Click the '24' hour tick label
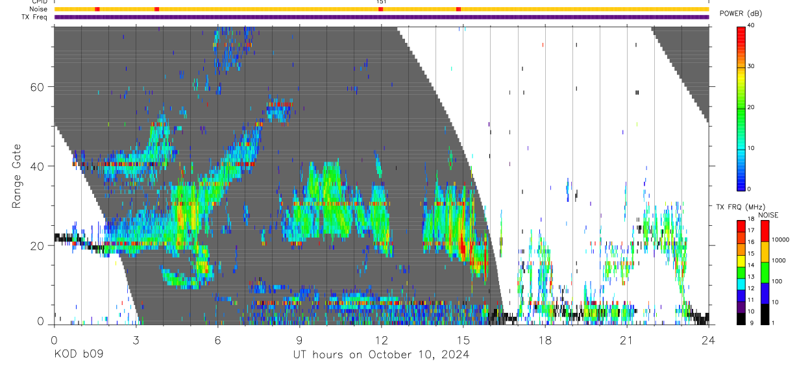 [708, 339]
